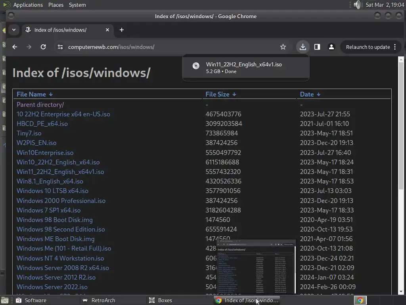This screenshot has width=406, height=305.
Task: Download HBCD_PE_x64.iso file
Action: [x=42, y=124]
